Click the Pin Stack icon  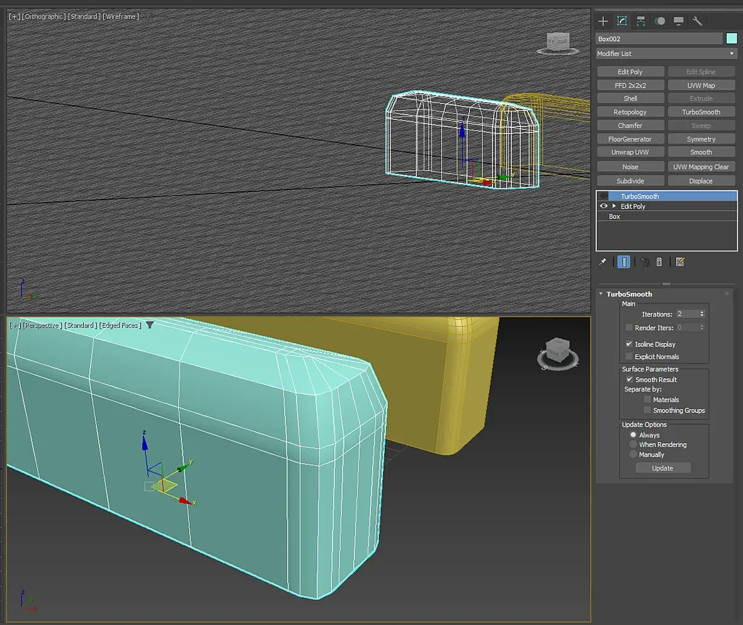[x=603, y=262]
